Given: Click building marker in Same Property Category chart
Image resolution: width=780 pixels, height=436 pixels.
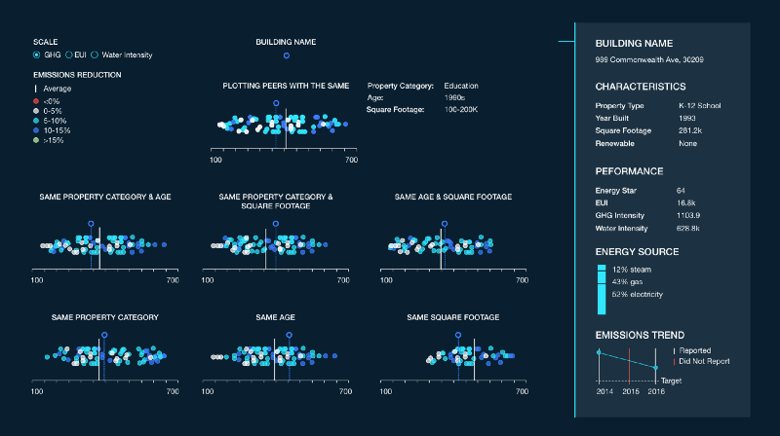Looking at the screenshot, I should 104,335.
